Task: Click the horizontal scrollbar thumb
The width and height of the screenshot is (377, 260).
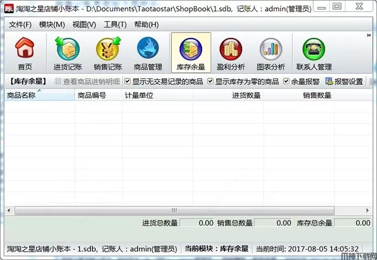Action: click(174, 211)
